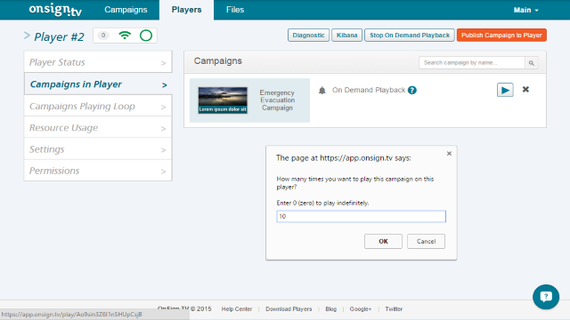Open Kibana
This screenshot has height=320, width=570.
click(346, 36)
